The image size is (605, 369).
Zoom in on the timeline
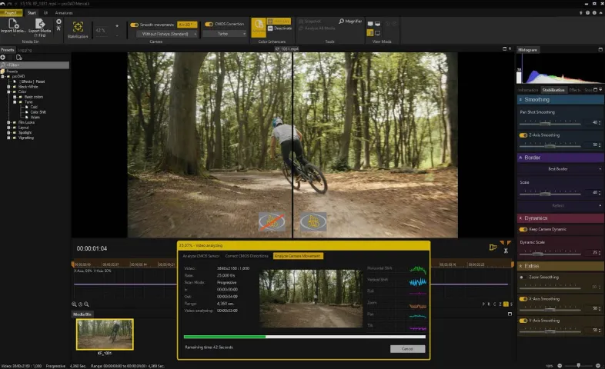pyautogui.click(x=74, y=304)
